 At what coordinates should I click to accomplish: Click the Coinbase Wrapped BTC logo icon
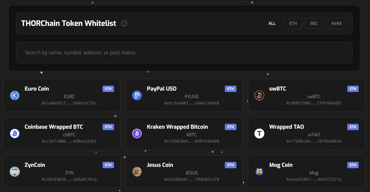click(x=14, y=134)
